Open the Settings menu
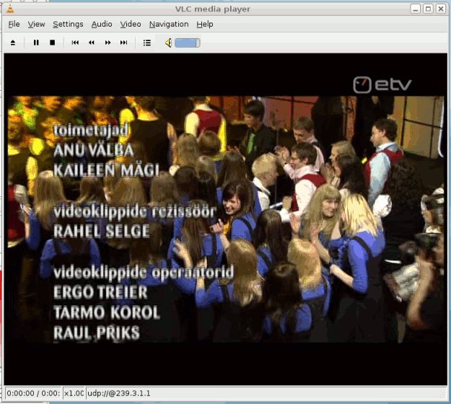Image resolution: width=451 pixels, height=404 pixels. coord(68,24)
